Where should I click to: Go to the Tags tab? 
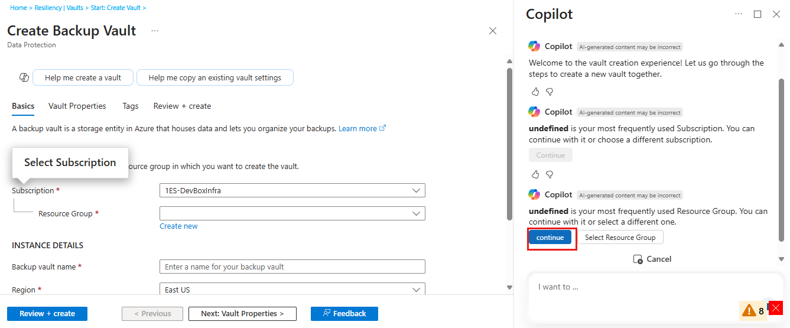click(131, 106)
